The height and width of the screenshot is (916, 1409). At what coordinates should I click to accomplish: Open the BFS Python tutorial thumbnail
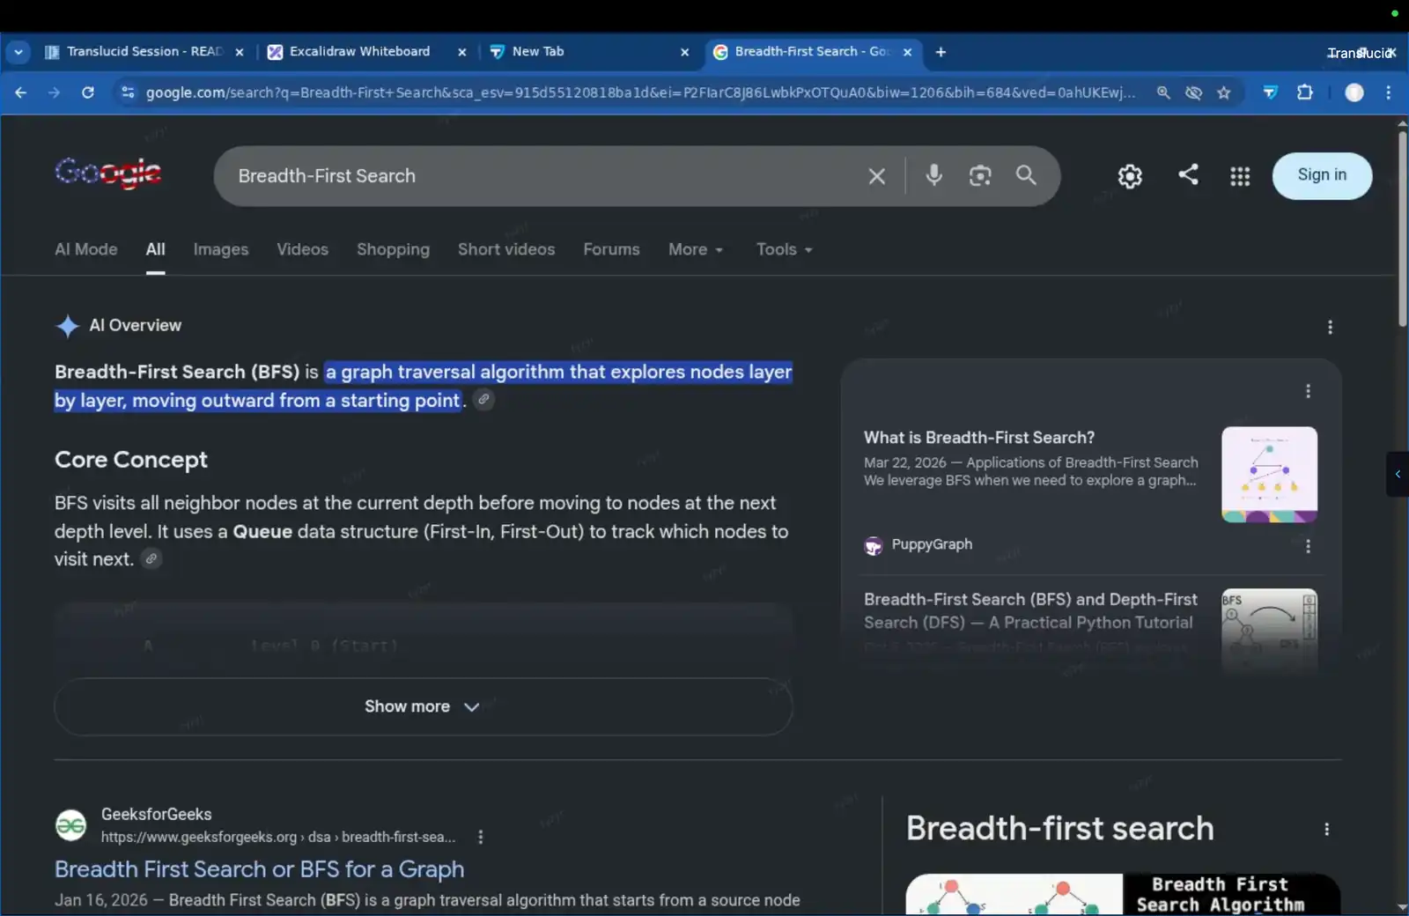coord(1269,630)
